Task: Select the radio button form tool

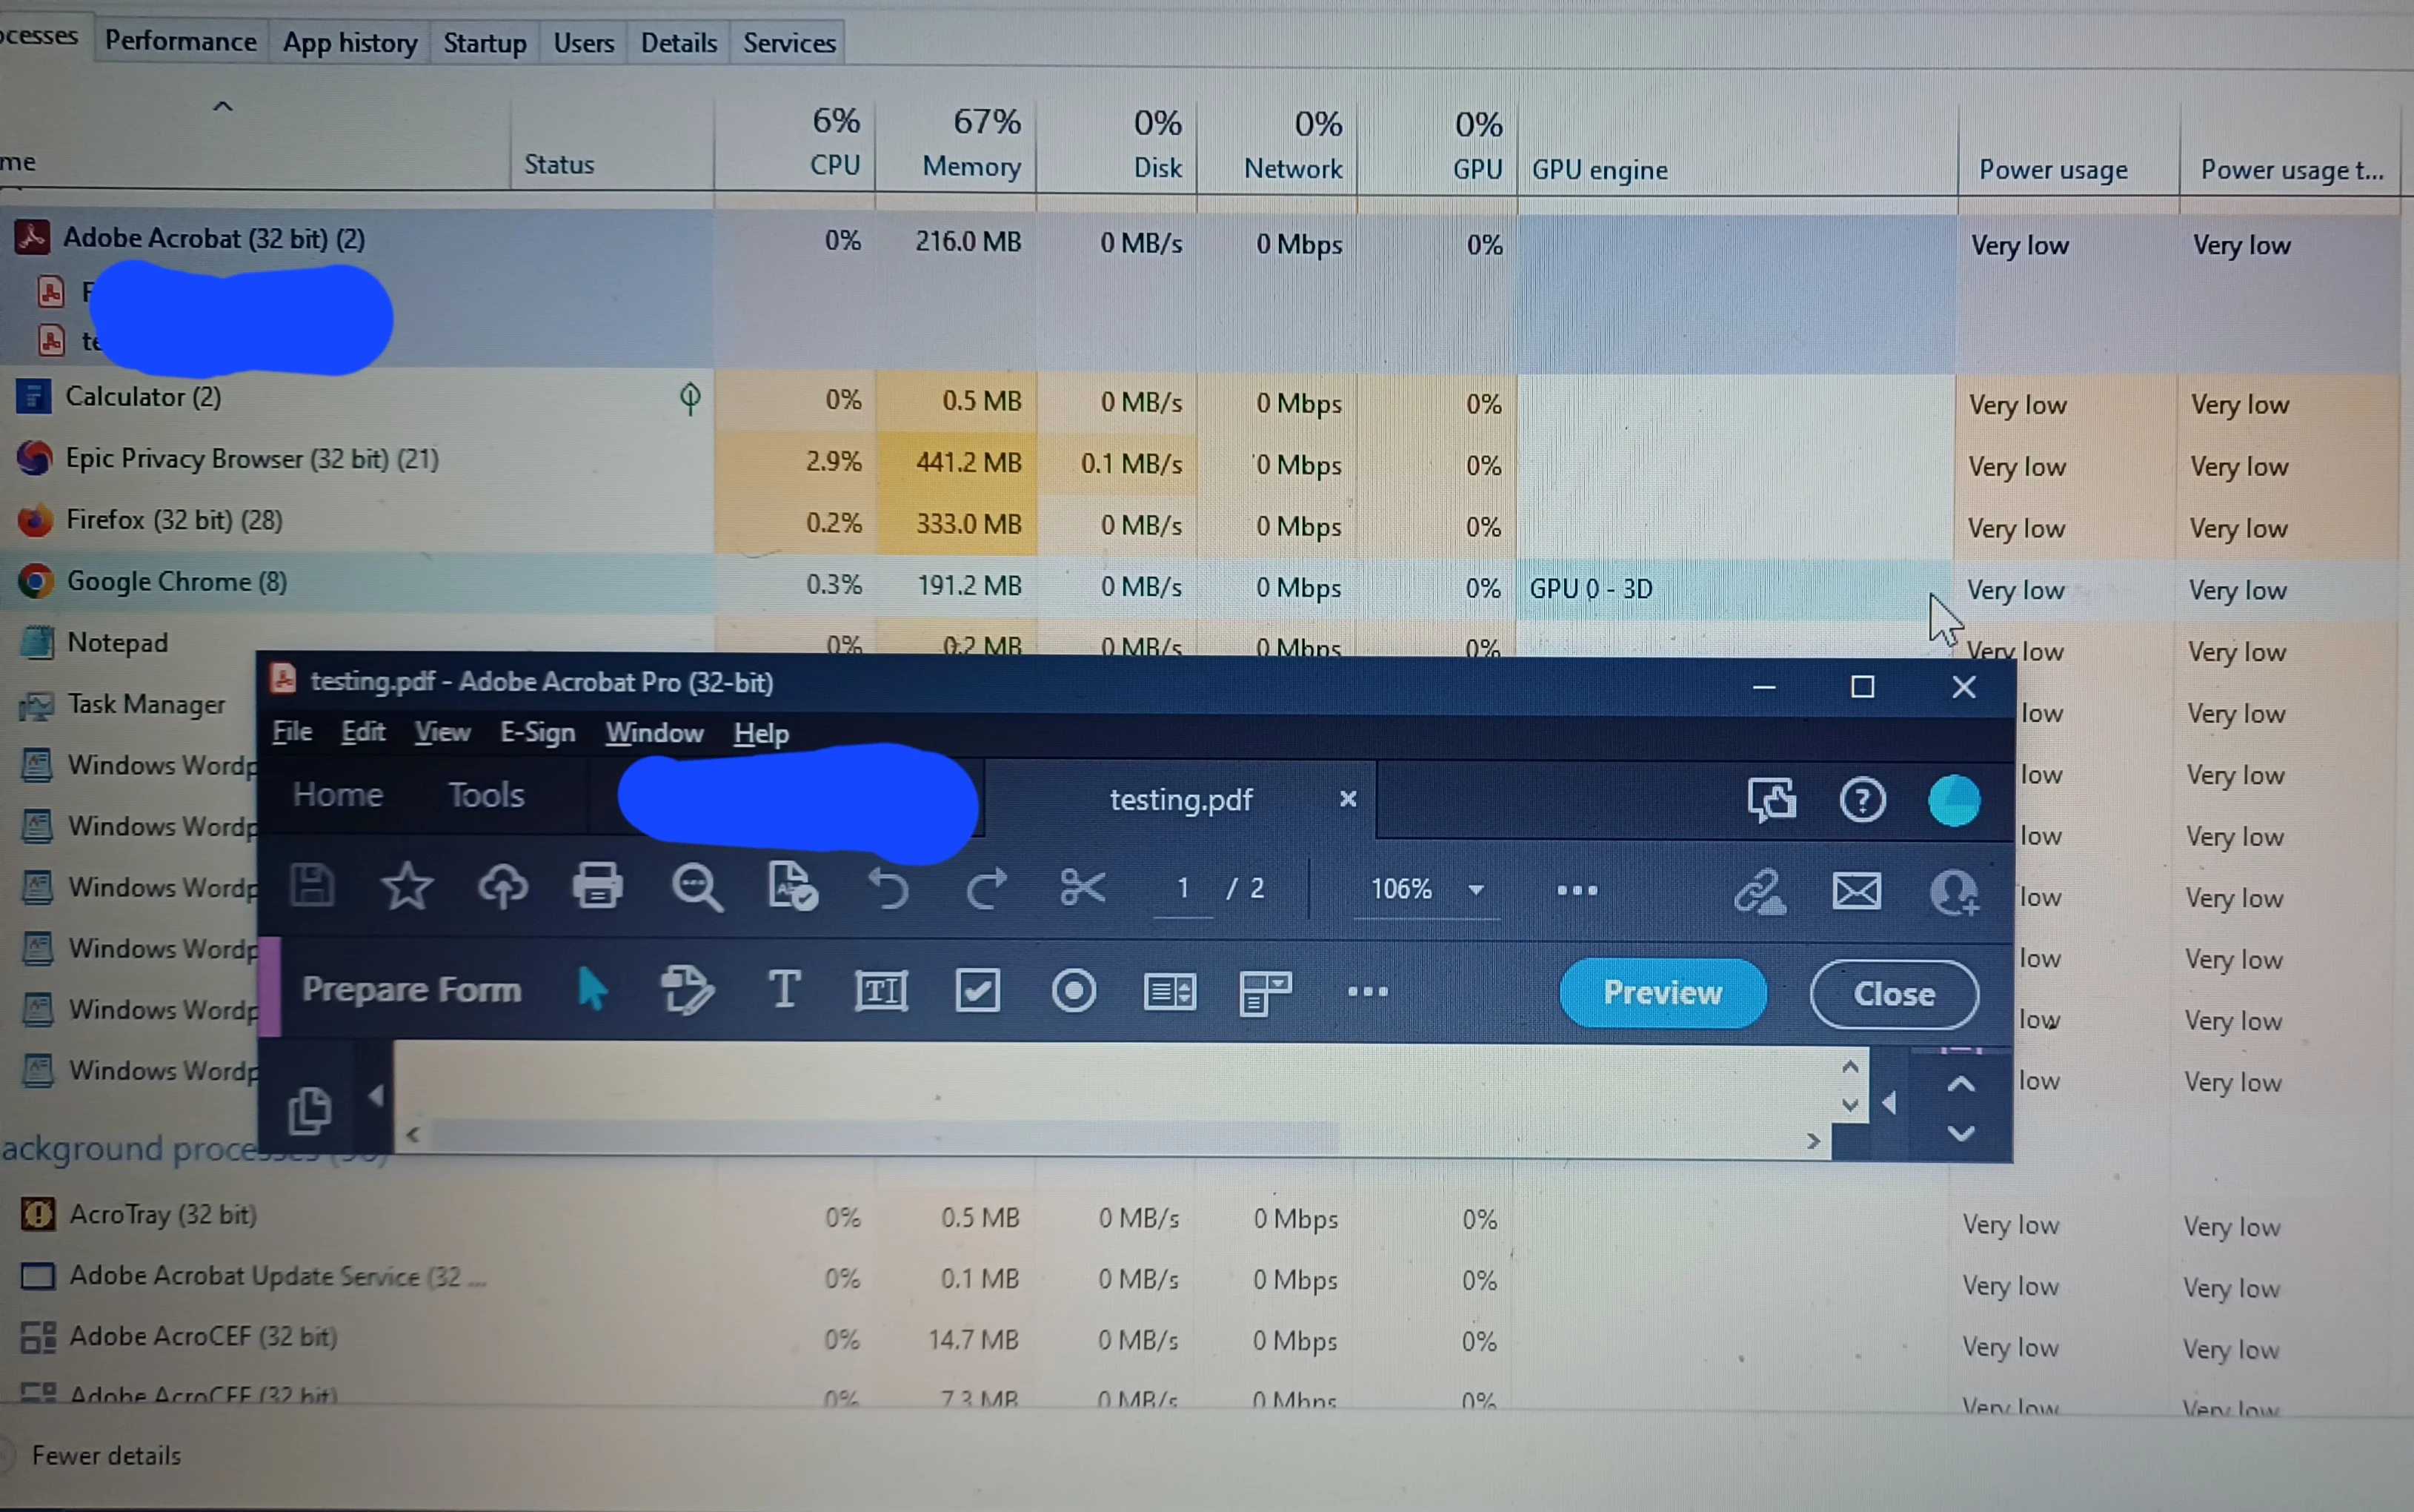Action: click(1074, 991)
